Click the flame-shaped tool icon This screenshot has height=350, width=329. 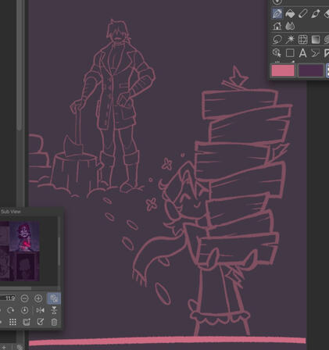(290, 26)
